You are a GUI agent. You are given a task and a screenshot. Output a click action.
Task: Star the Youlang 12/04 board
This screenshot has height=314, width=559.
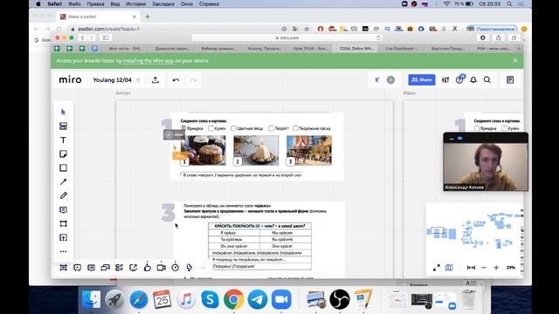138,80
